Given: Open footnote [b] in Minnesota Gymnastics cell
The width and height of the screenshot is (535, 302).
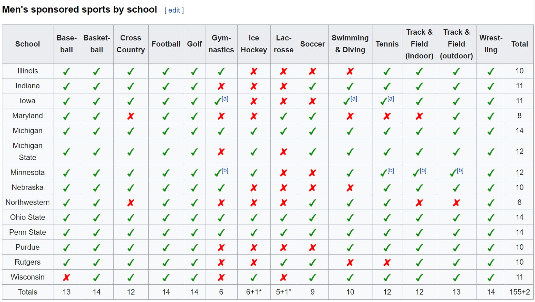Looking at the screenshot, I should (x=225, y=171).
